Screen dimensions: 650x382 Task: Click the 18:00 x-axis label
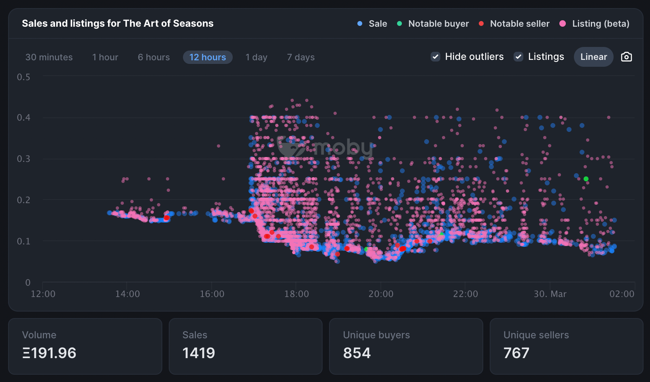(x=296, y=294)
